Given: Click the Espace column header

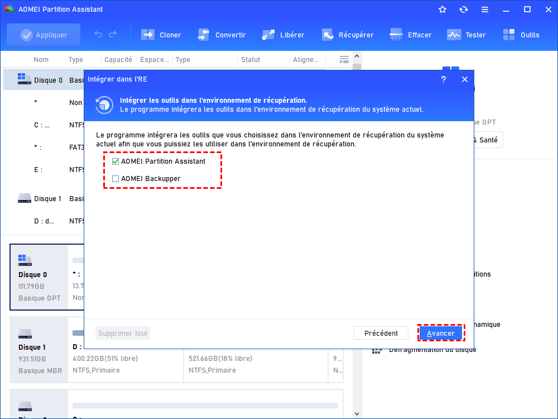Looking at the screenshot, I should 155,60.
